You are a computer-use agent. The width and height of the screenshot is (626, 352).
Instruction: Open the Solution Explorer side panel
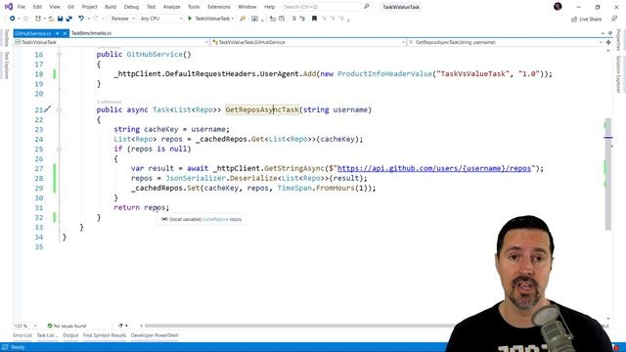(x=618, y=74)
